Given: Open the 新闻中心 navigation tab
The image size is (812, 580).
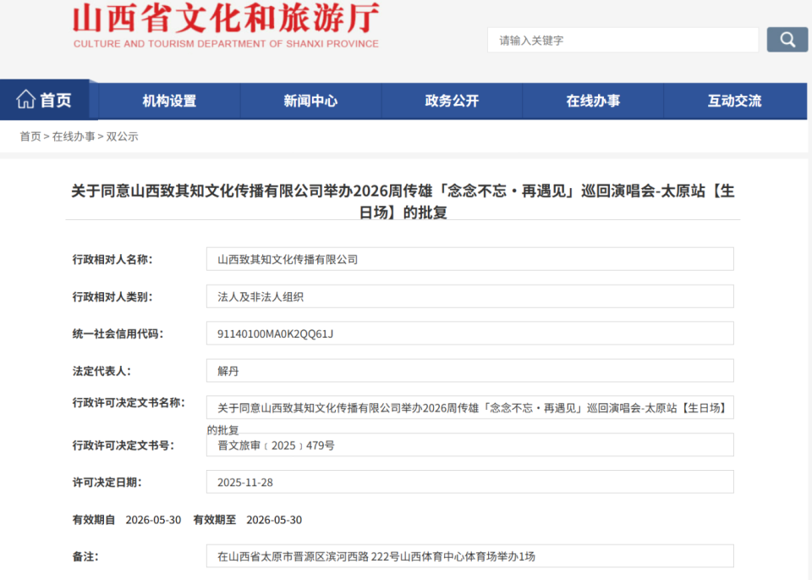Looking at the screenshot, I should click(310, 99).
